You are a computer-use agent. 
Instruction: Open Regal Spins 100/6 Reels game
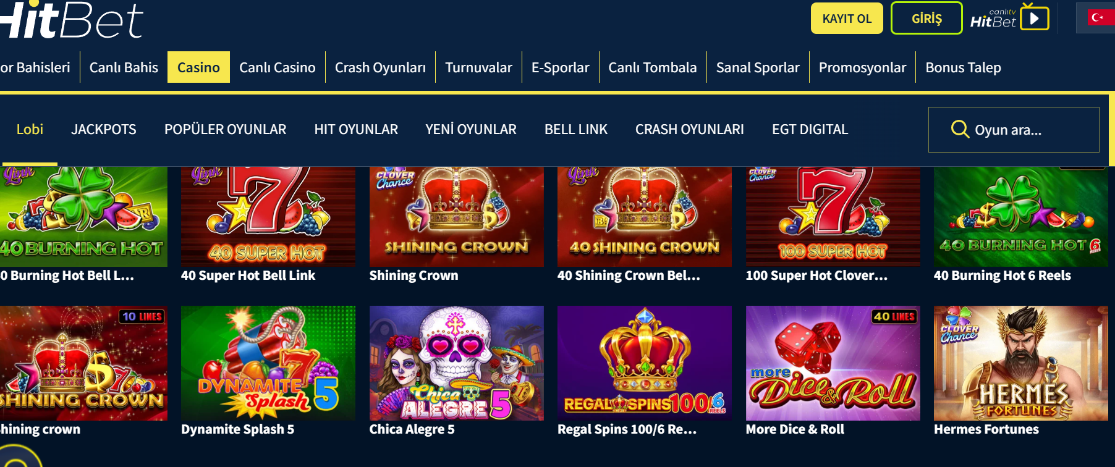click(644, 363)
